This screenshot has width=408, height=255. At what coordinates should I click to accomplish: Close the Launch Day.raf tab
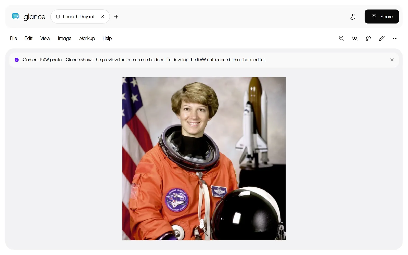(x=102, y=17)
